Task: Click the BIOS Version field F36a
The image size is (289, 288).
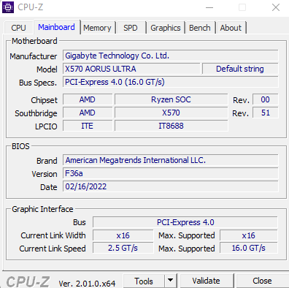Action: [171, 173]
